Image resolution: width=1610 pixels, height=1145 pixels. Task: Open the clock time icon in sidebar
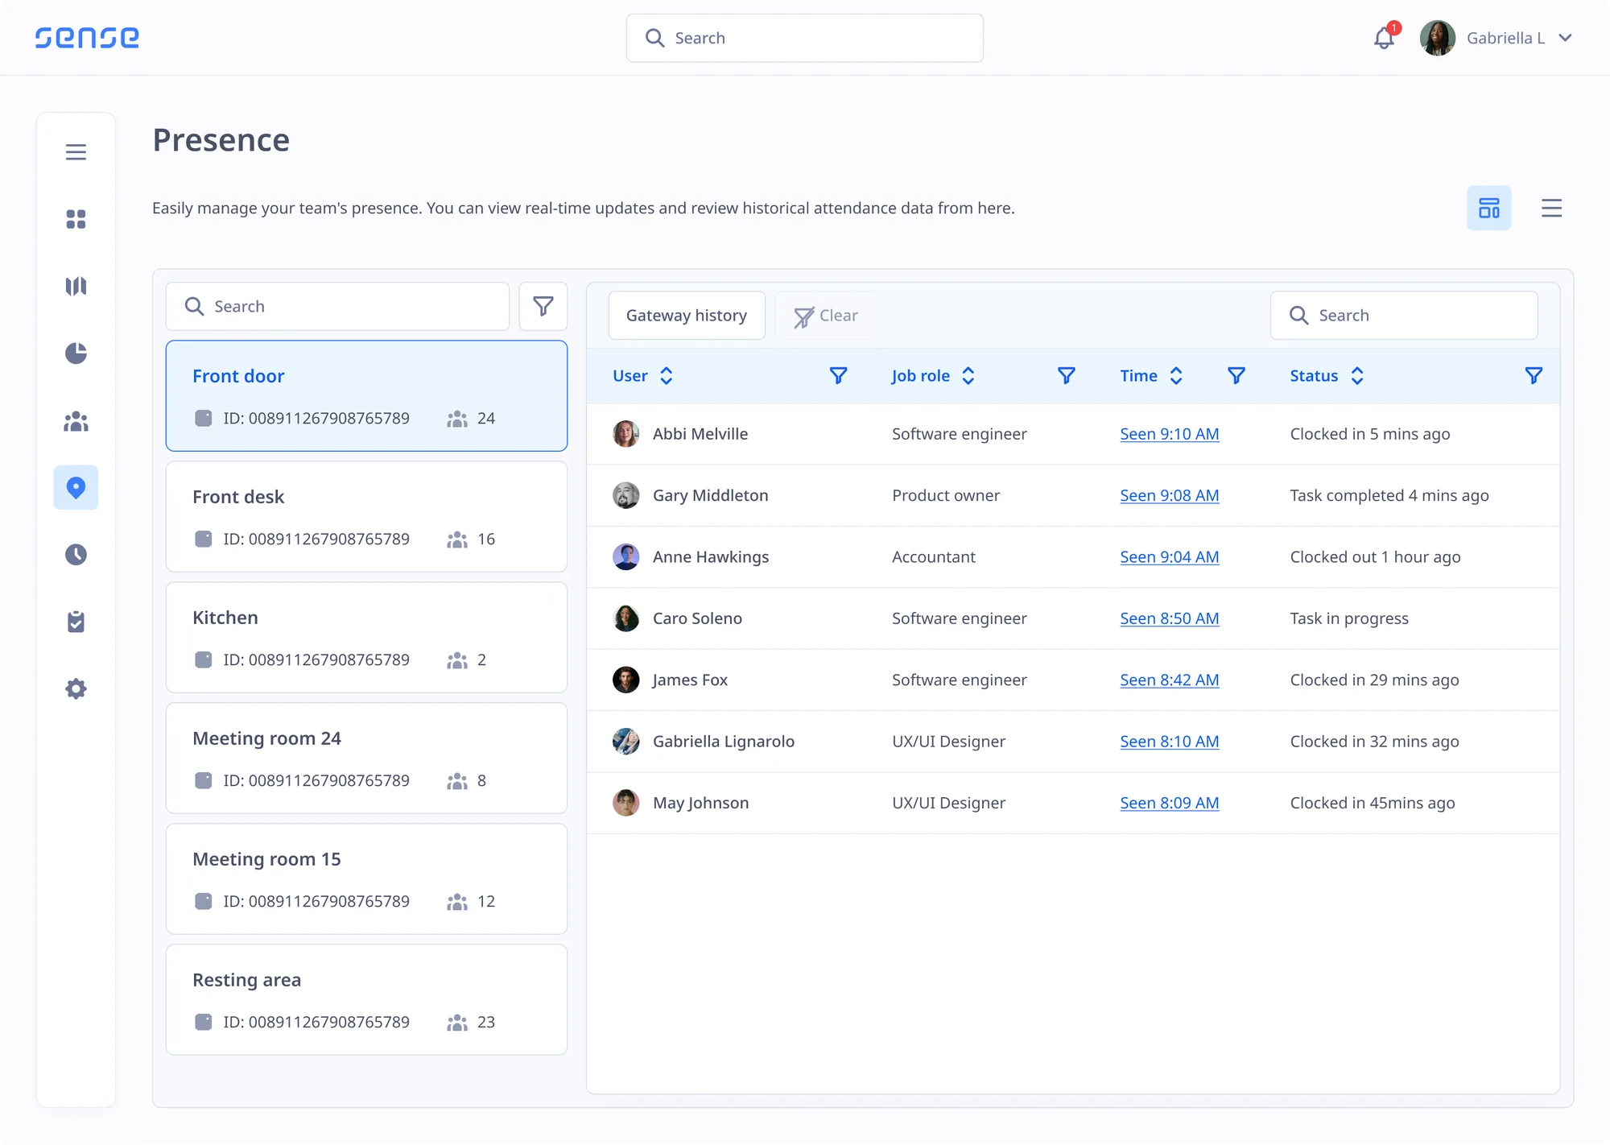pos(76,554)
